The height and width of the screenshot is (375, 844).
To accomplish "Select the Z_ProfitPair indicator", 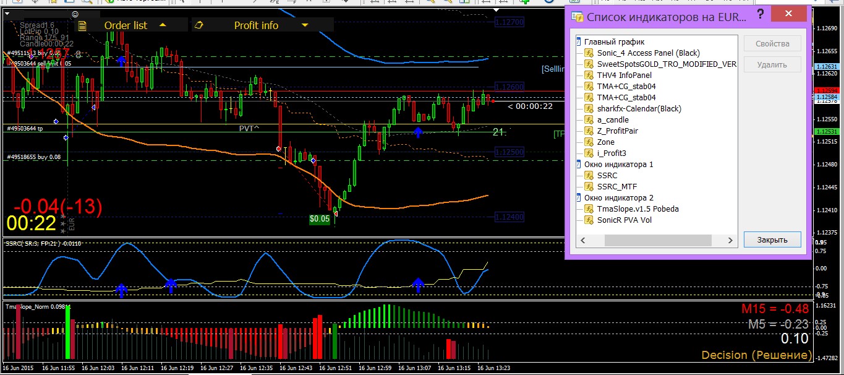I will [618, 131].
